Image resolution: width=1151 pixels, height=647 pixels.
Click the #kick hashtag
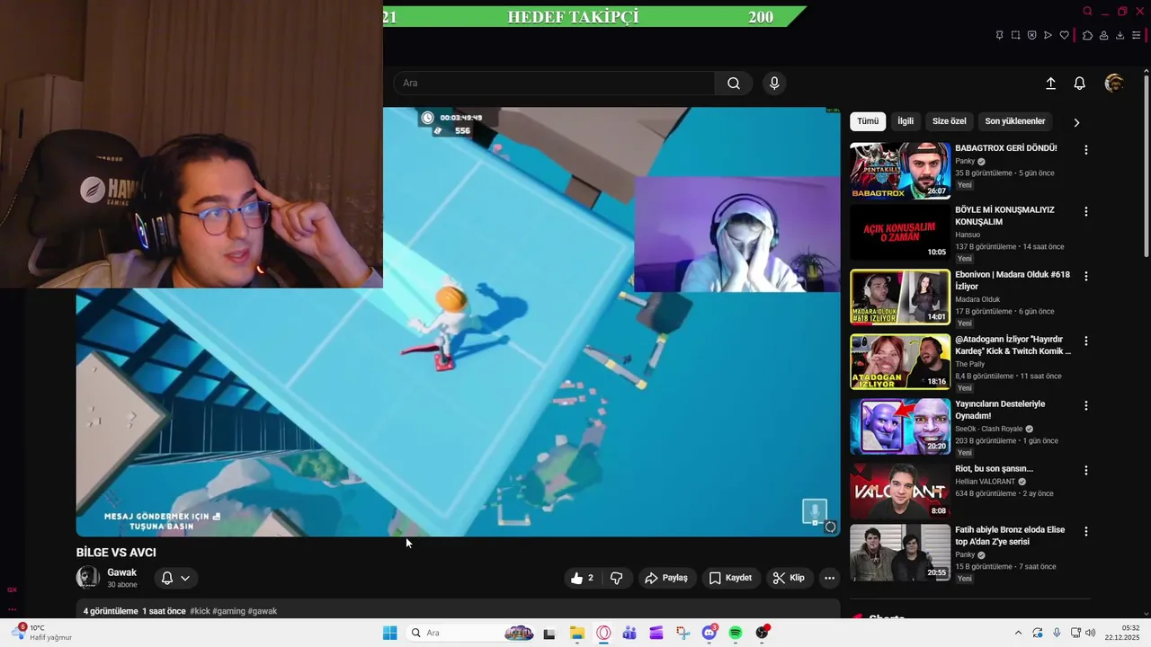coord(200,611)
